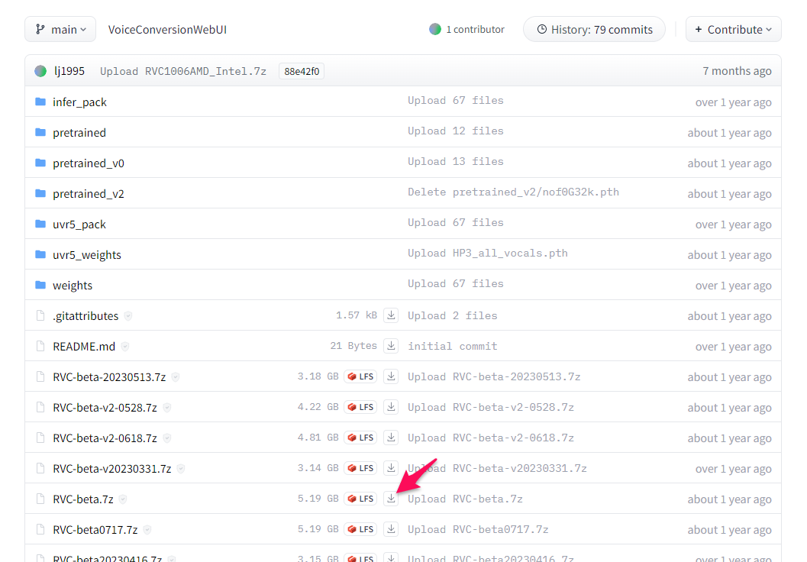Click the pretrained_v2 folder icon
The height and width of the screenshot is (562, 807).
(x=40, y=193)
